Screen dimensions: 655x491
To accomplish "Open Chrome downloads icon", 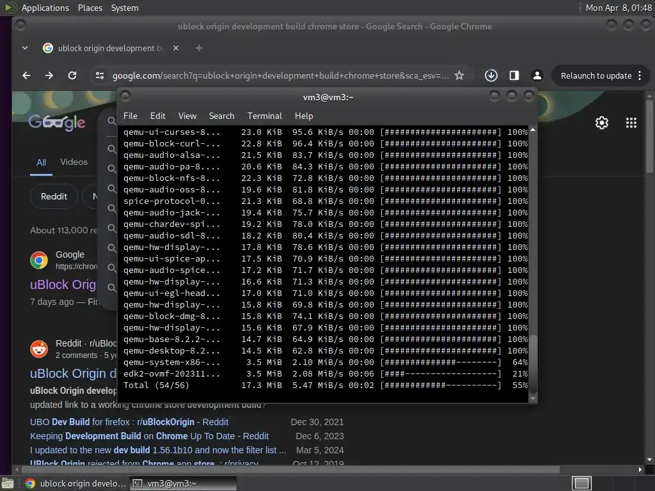I will (x=491, y=75).
